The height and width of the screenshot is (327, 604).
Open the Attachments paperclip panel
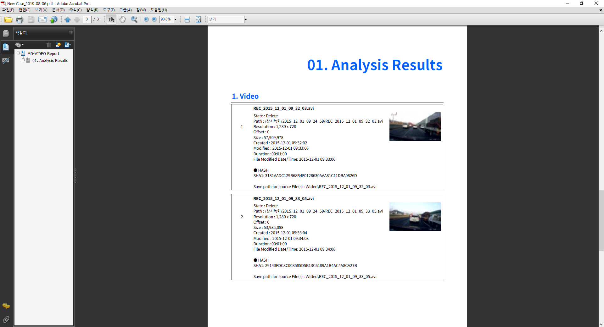tap(6, 319)
